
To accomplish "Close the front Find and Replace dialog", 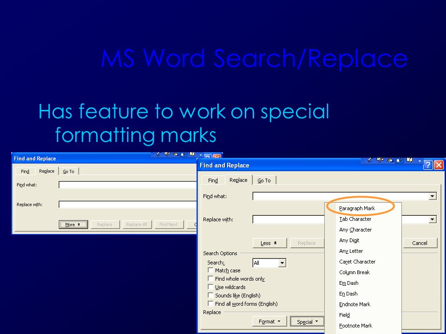I will click(x=439, y=165).
